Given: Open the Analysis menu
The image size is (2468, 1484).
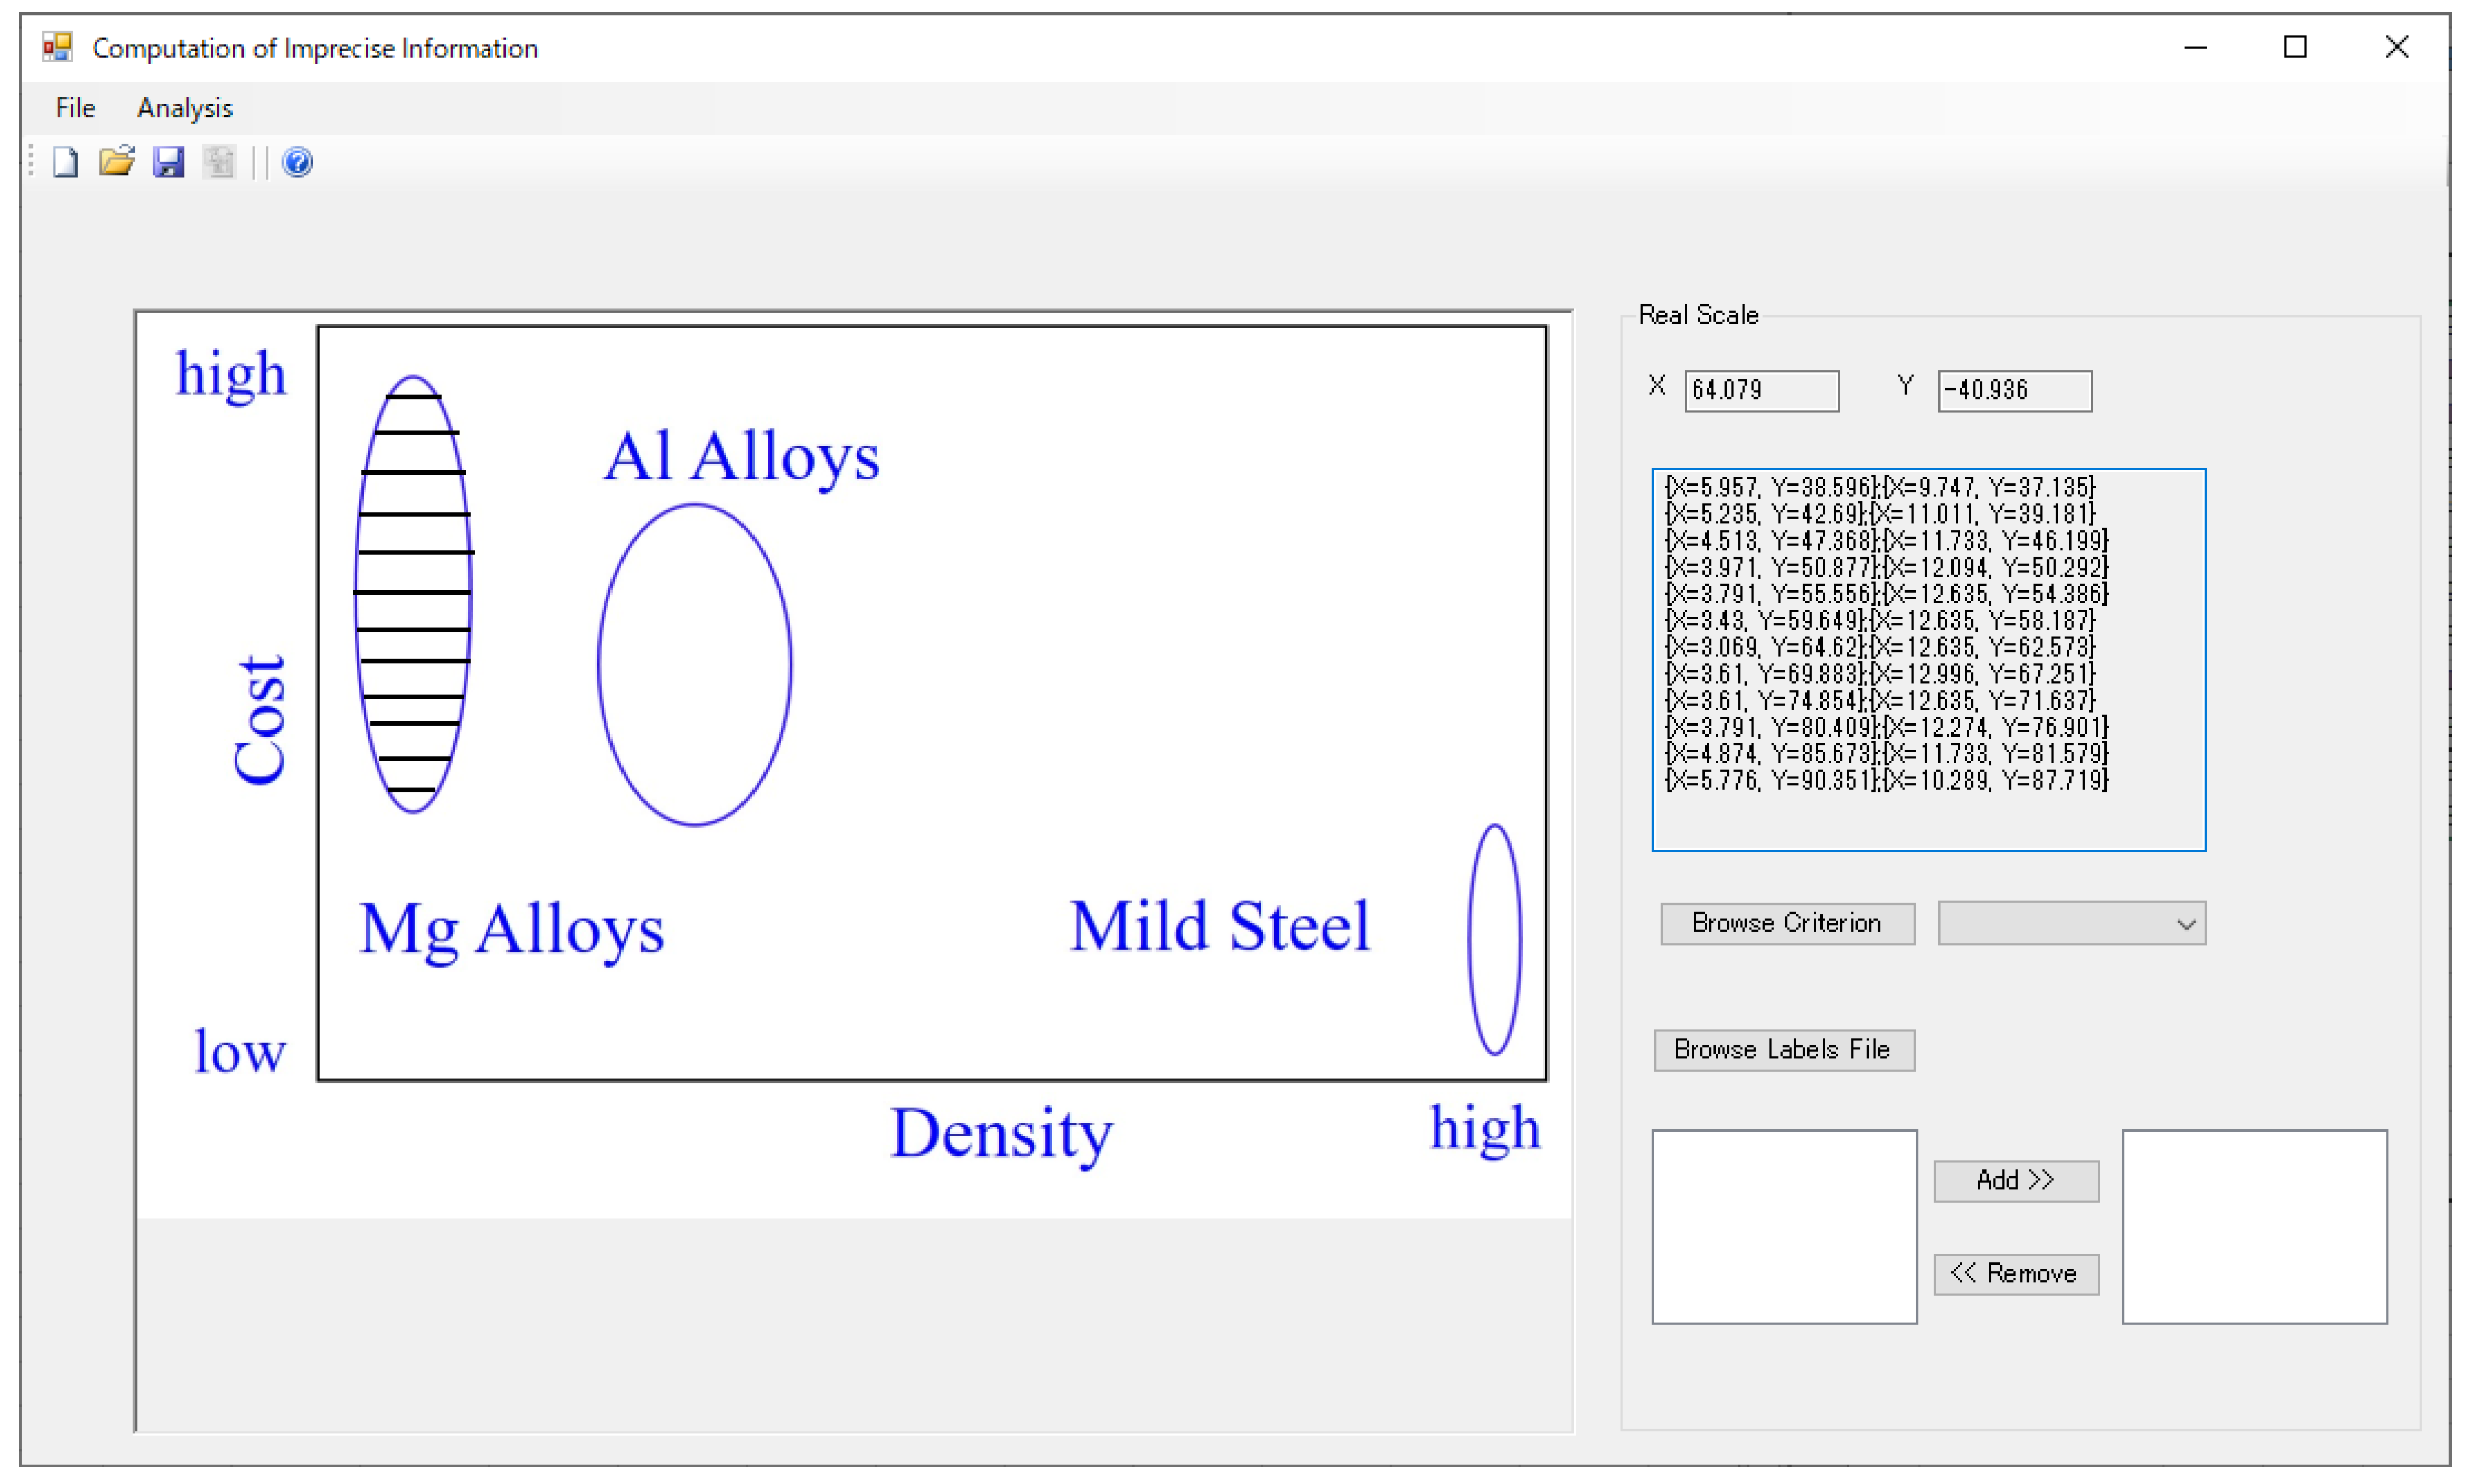Looking at the screenshot, I should (184, 108).
